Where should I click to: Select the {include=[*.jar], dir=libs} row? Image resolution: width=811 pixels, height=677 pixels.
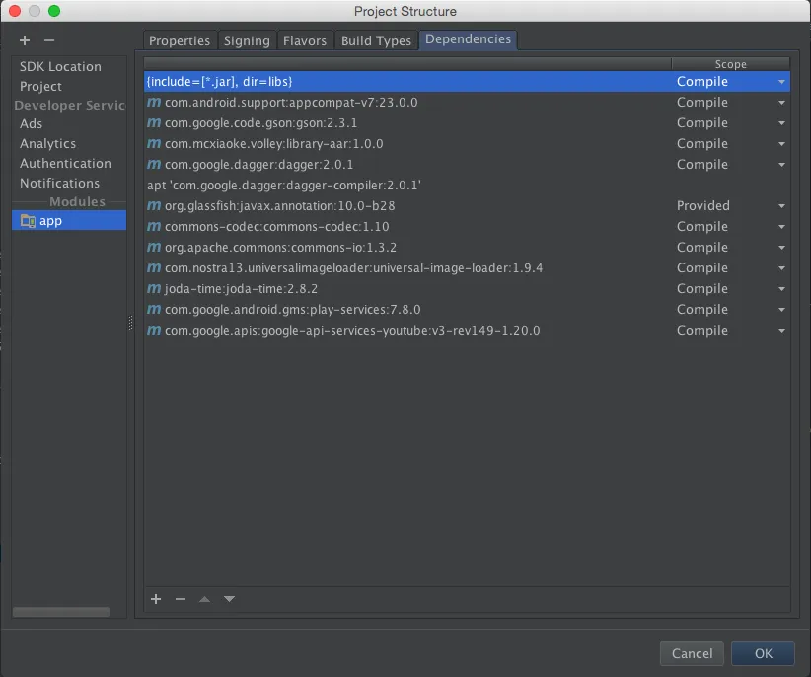click(467, 81)
